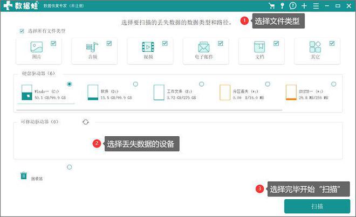356x217 pixels.
Task: Select the Recycle Bin trash icon
Action: tap(24, 176)
